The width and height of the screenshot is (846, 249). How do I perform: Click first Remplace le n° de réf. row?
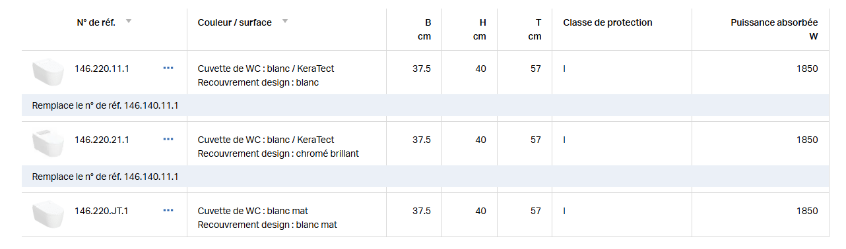coord(425,105)
